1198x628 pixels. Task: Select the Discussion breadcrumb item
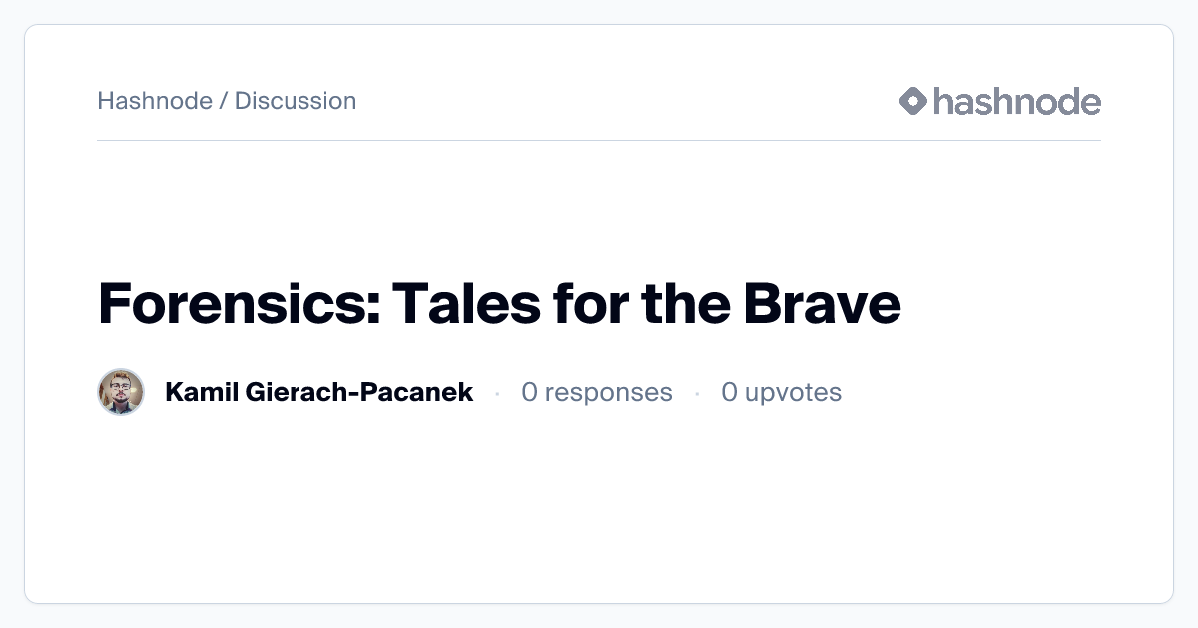coord(296,101)
